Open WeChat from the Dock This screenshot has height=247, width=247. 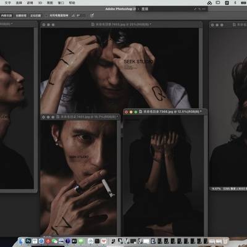click(x=54, y=241)
